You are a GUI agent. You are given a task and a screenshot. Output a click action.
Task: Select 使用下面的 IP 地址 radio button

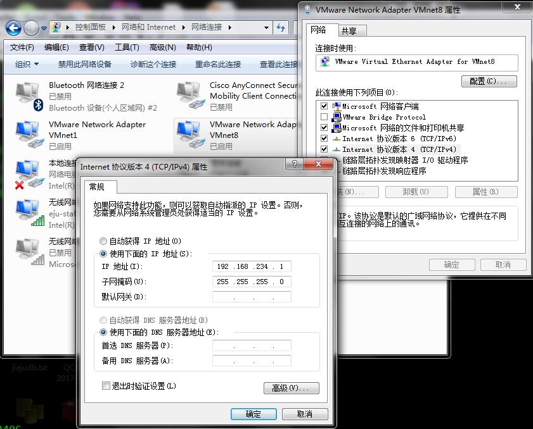pyautogui.click(x=103, y=254)
